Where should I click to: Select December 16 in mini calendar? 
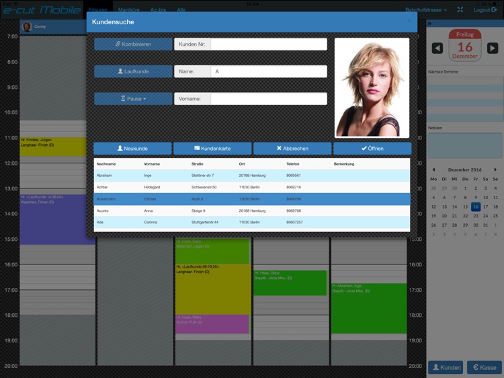coord(476,206)
